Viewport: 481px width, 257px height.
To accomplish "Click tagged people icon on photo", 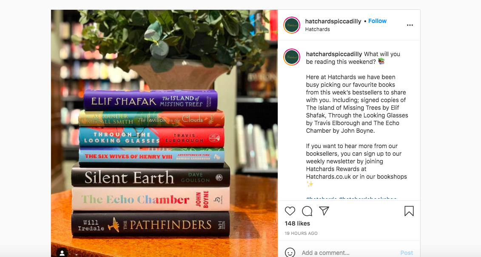I will click(62, 252).
